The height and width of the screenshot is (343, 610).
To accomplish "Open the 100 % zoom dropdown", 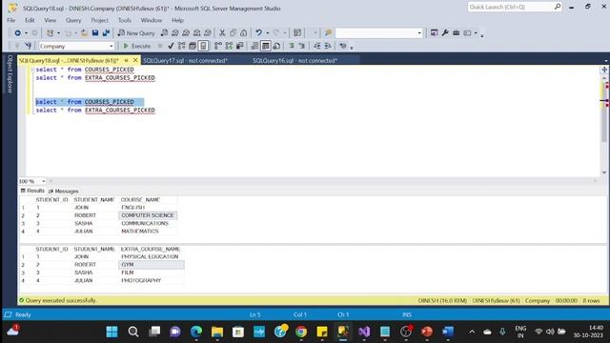I will tap(43, 181).
